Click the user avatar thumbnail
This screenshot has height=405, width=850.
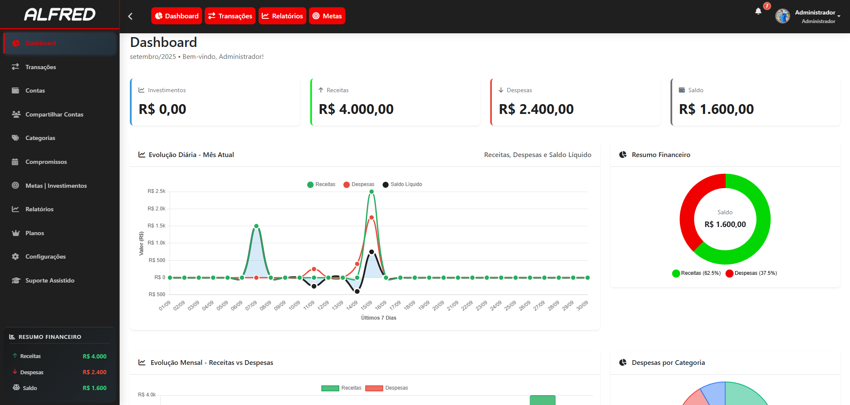tap(782, 15)
